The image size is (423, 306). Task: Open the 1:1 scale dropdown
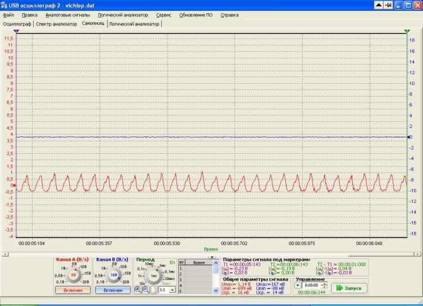[172, 290]
